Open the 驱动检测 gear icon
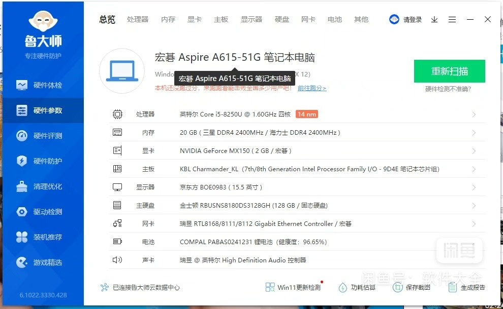The height and width of the screenshot is (309, 503). pos(22,212)
